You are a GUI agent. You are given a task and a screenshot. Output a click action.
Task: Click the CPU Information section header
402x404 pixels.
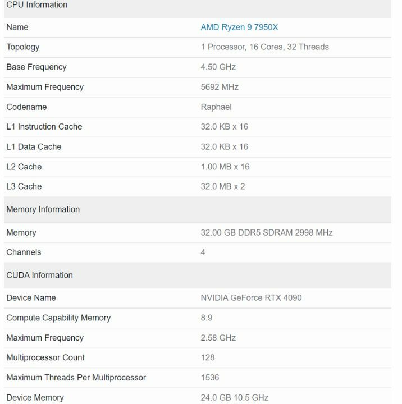tap(36, 5)
